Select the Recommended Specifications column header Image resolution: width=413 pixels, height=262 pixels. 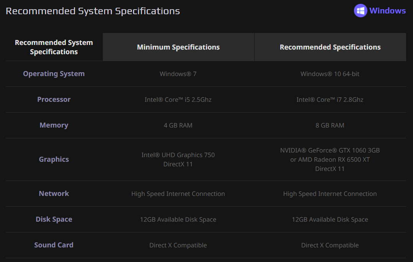330,47
